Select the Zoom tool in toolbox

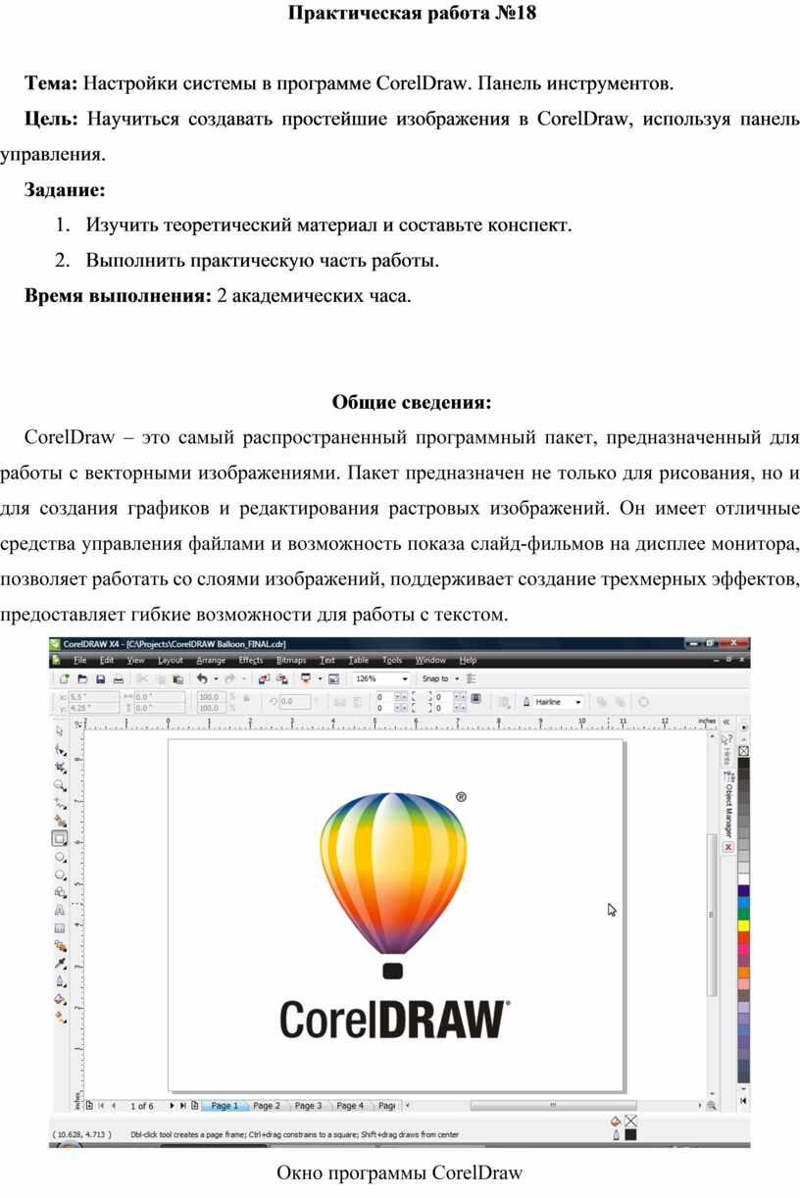click(60, 784)
